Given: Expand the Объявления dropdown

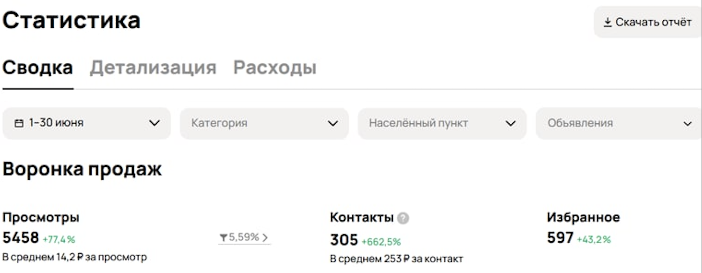Looking at the screenshot, I should (618, 123).
